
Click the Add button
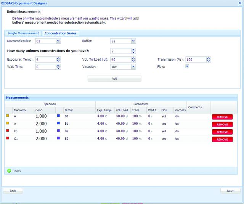coord(114,79)
